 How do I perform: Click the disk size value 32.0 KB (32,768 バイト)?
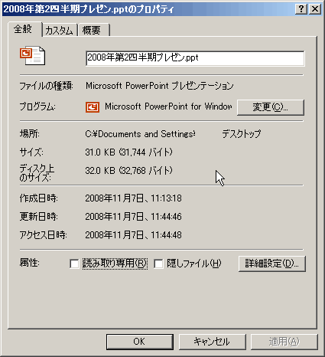(x=128, y=171)
